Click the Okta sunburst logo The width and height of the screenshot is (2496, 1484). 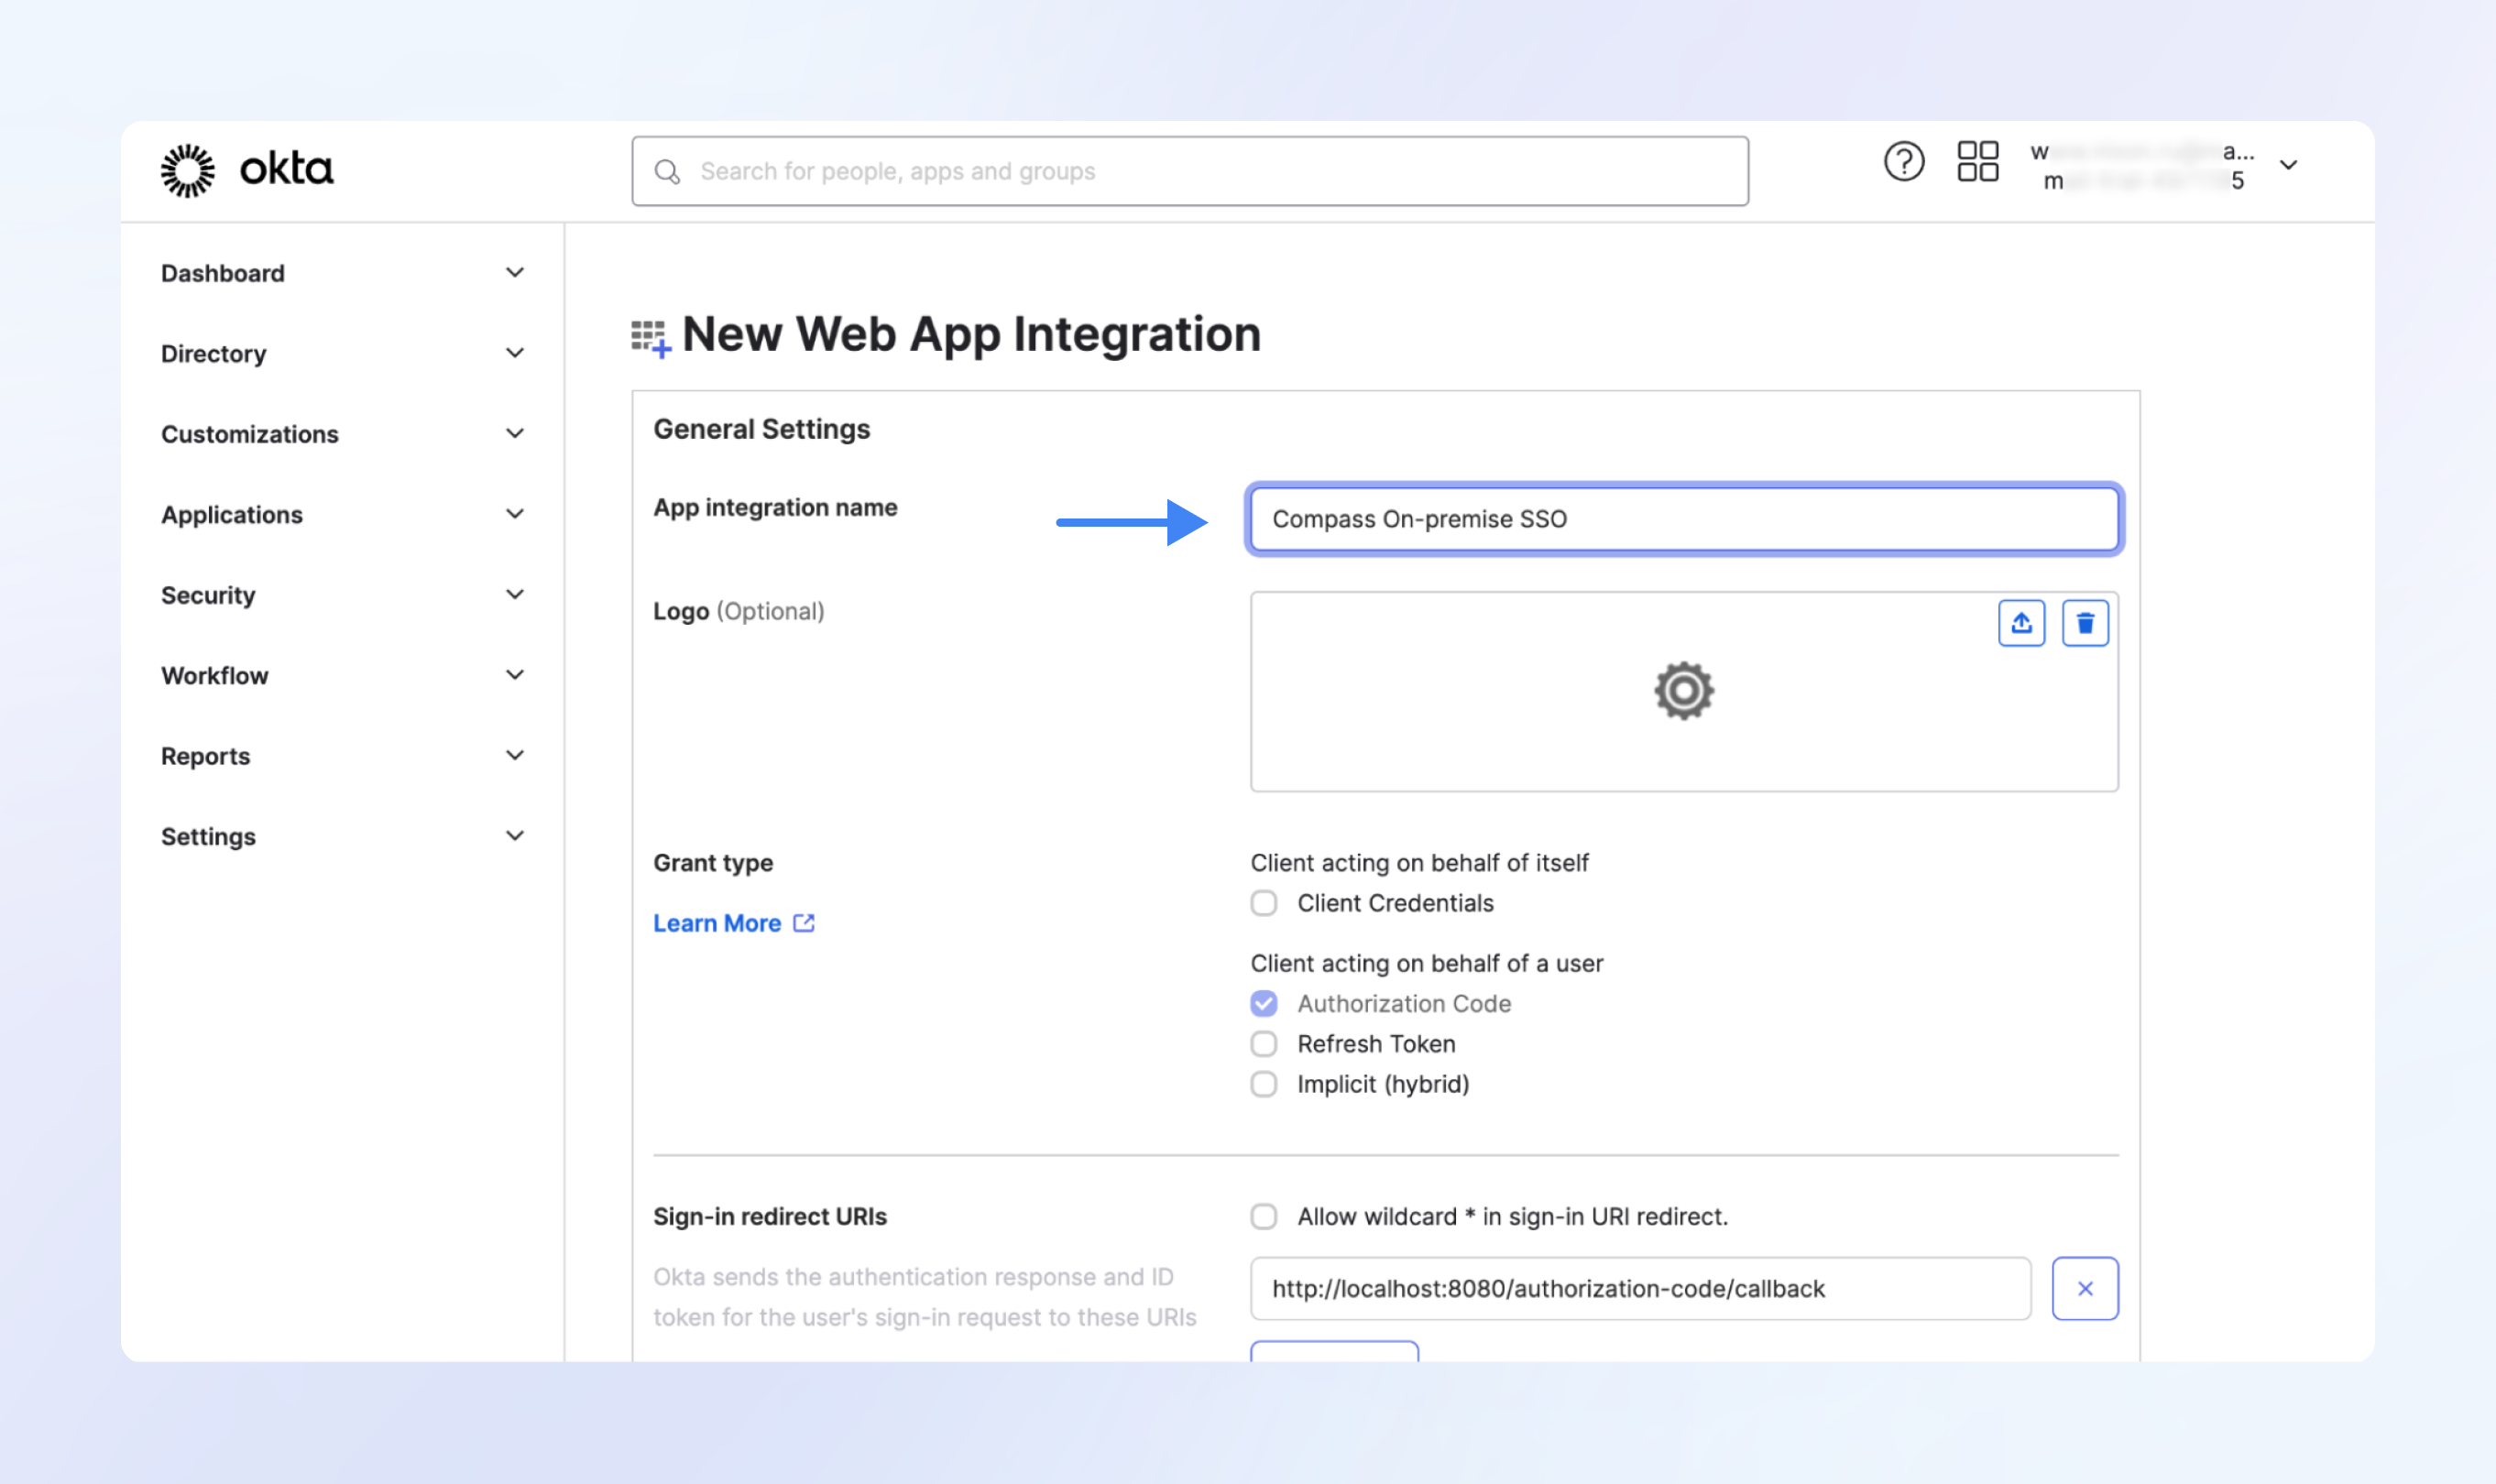point(188,171)
